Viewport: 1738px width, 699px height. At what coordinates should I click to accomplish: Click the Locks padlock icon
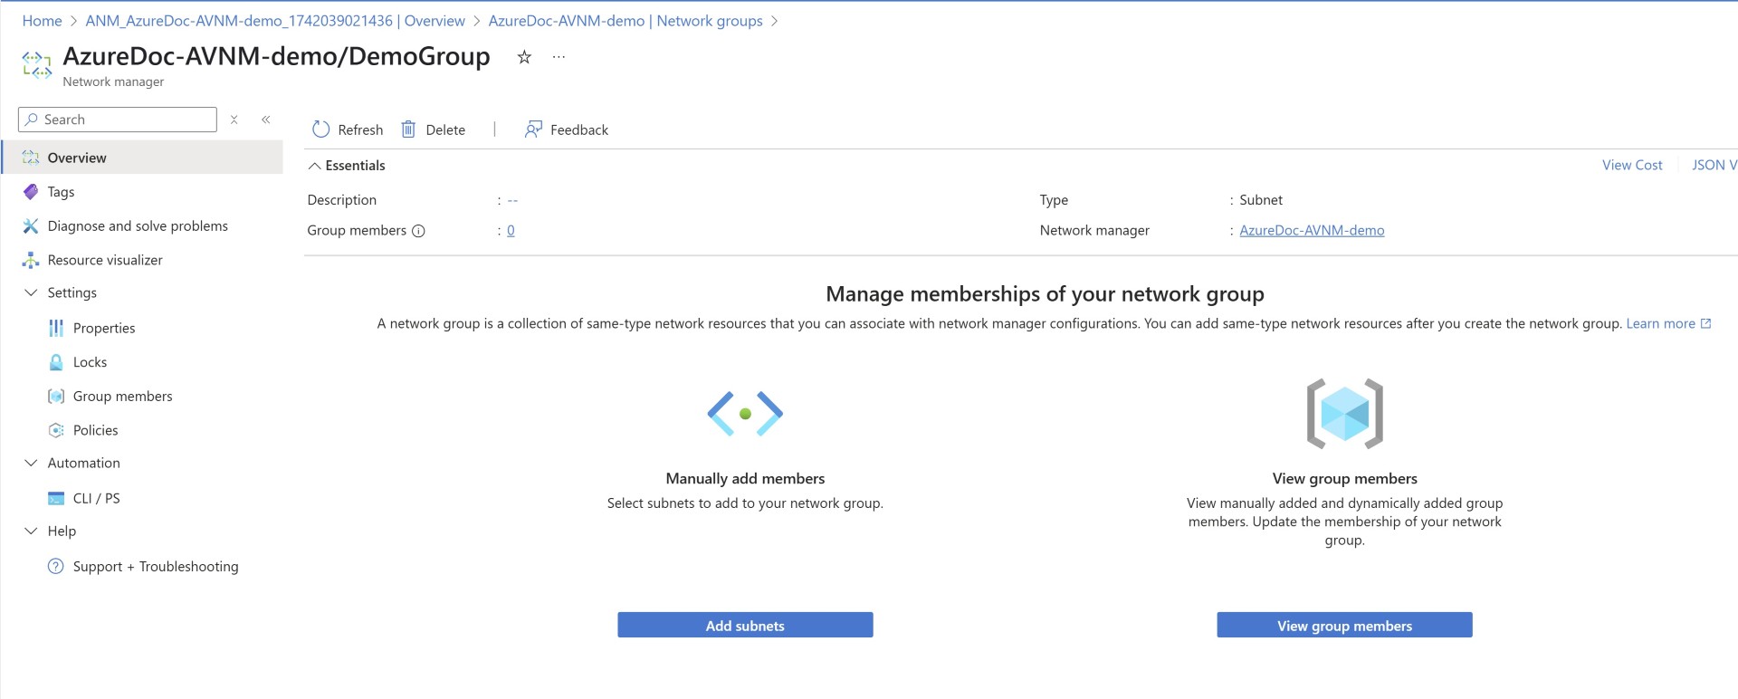(56, 362)
